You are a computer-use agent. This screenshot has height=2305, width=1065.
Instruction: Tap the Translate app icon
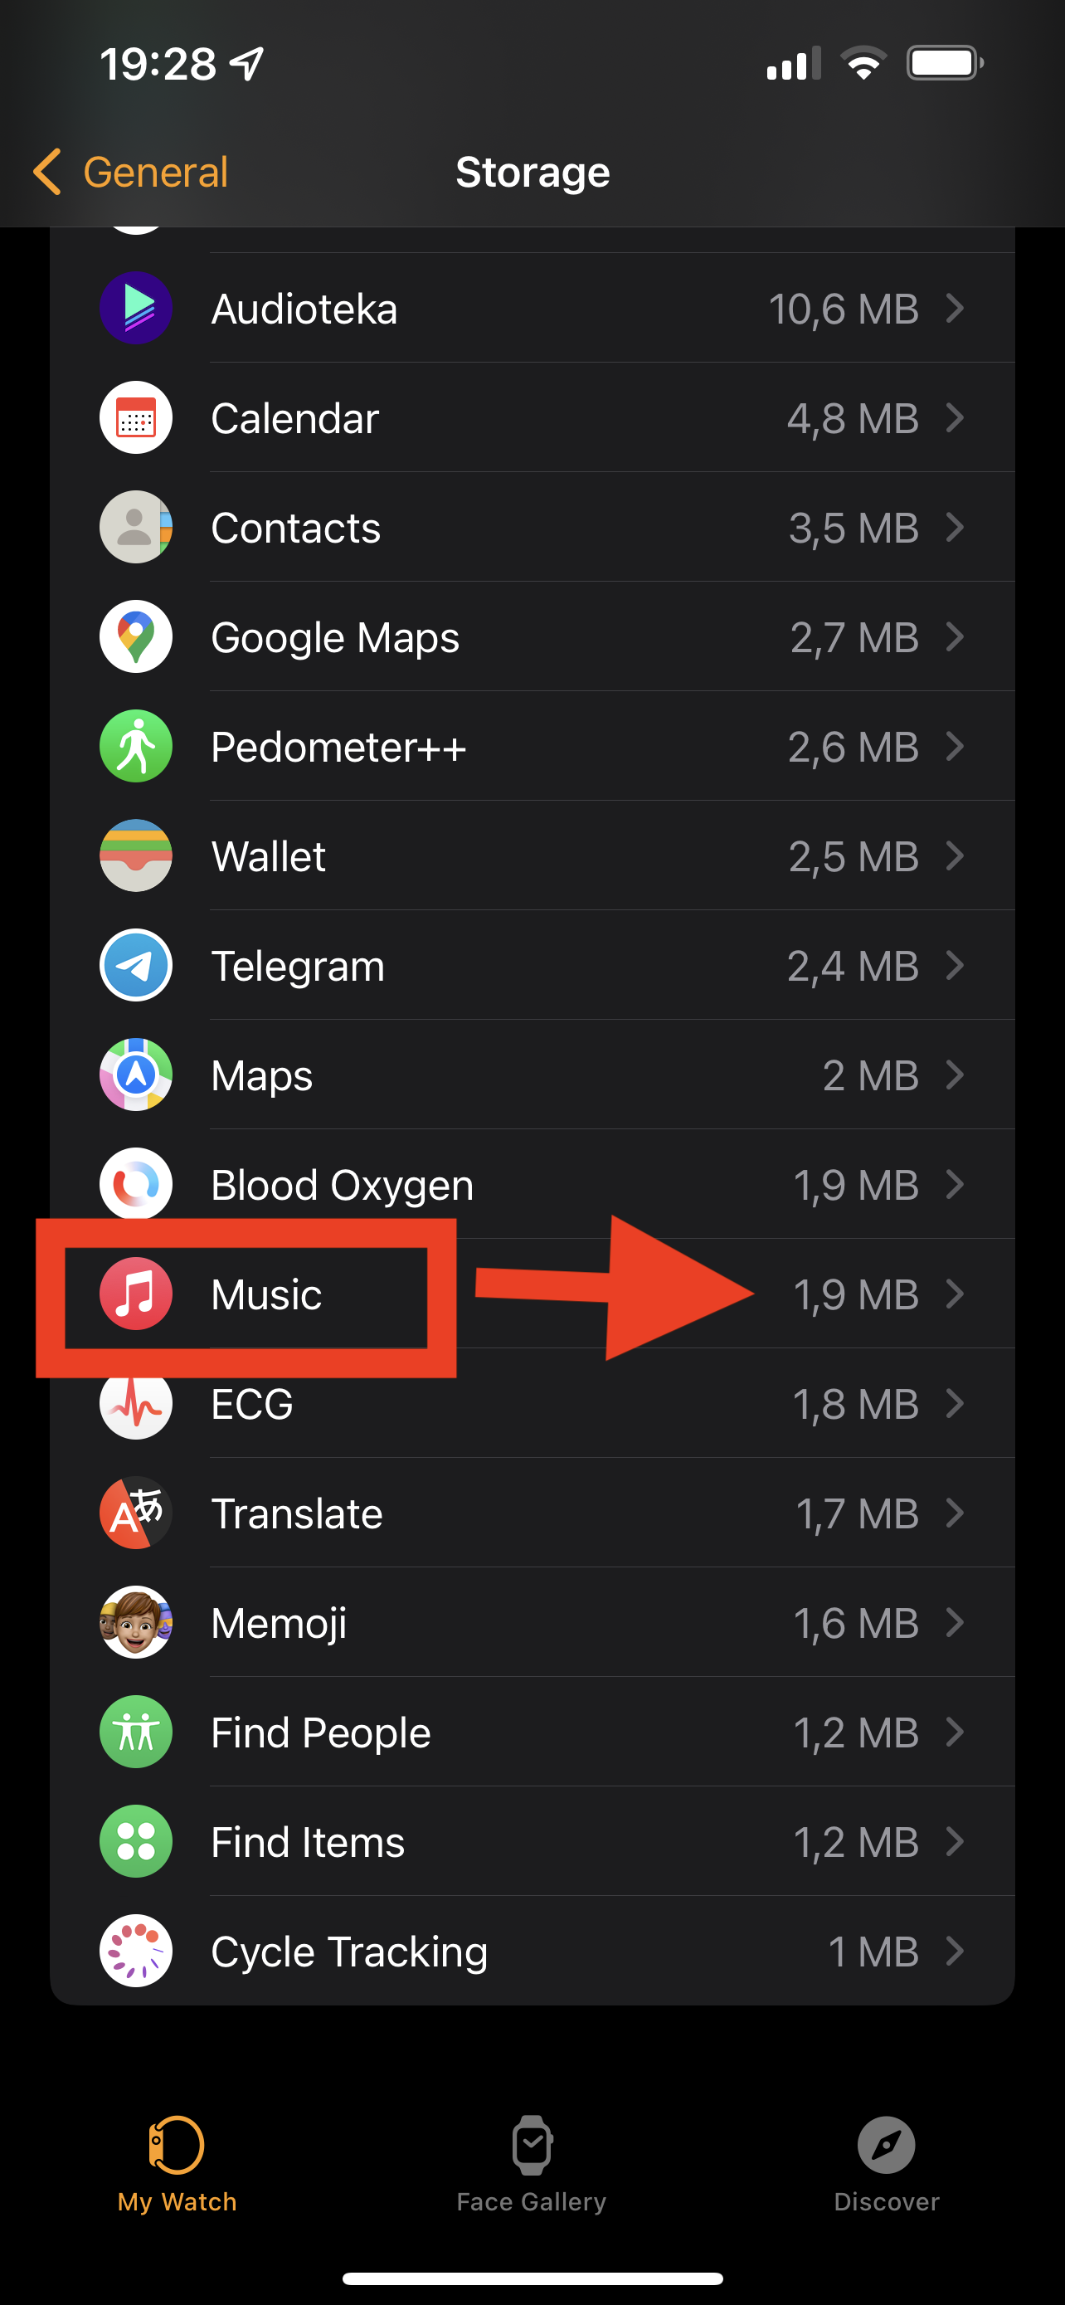[x=136, y=1513]
